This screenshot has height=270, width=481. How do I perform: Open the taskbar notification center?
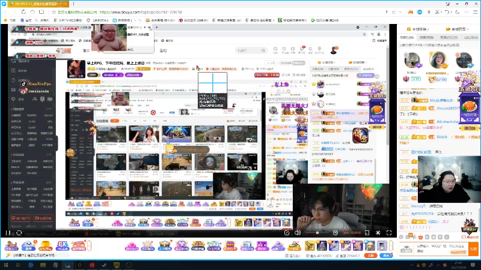(473, 265)
